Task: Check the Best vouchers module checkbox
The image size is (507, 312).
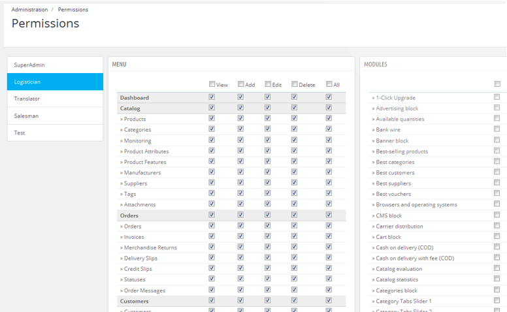Action: (497, 193)
